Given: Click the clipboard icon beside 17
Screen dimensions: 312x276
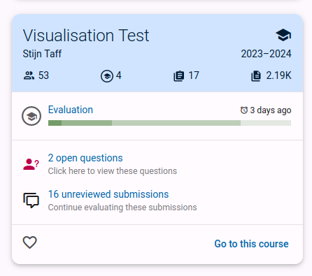Looking at the screenshot, I should (x=179, y=76).
